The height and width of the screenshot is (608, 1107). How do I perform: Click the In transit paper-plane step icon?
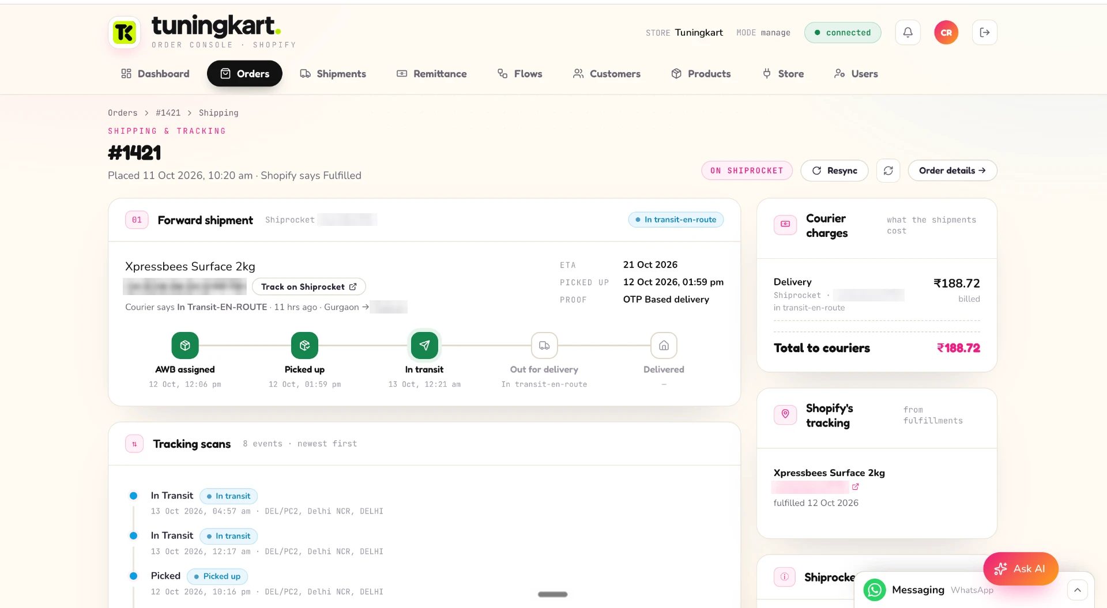[x=424, y=345]
